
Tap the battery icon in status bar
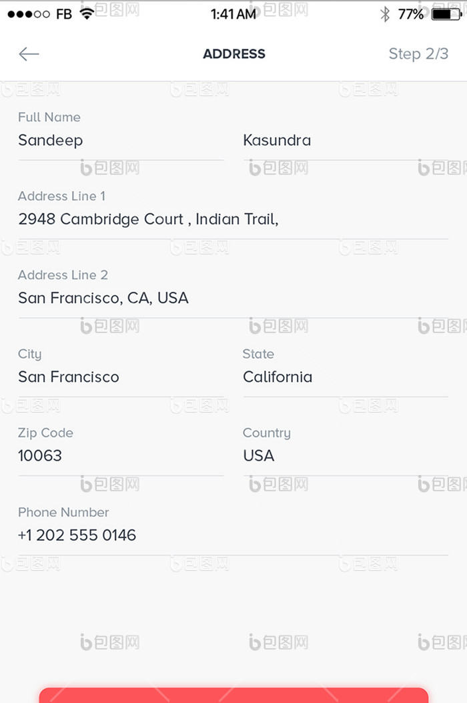pyautogui.click(x=446, y=14)
